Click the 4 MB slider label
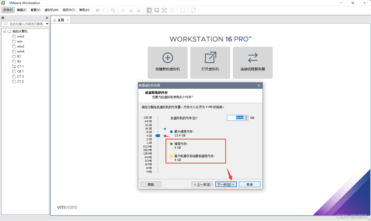Image resolution: width=371 pixels, height=221 pixels. pos(149,172)
